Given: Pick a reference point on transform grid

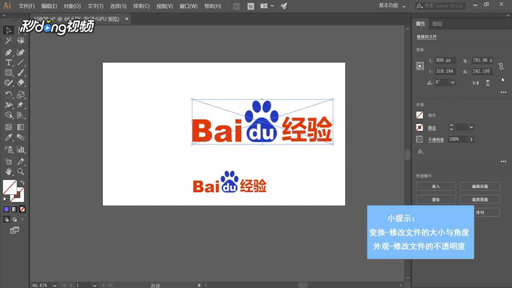Looking at the screenshot, I should 420,66.
